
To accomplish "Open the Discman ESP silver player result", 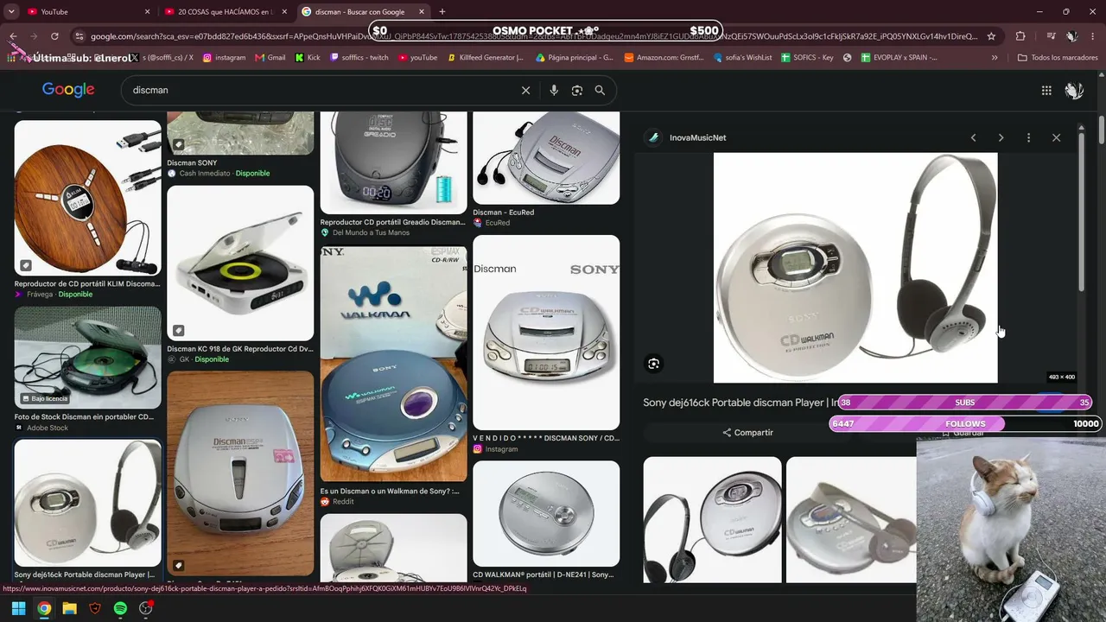I will (x=240, y=473).
